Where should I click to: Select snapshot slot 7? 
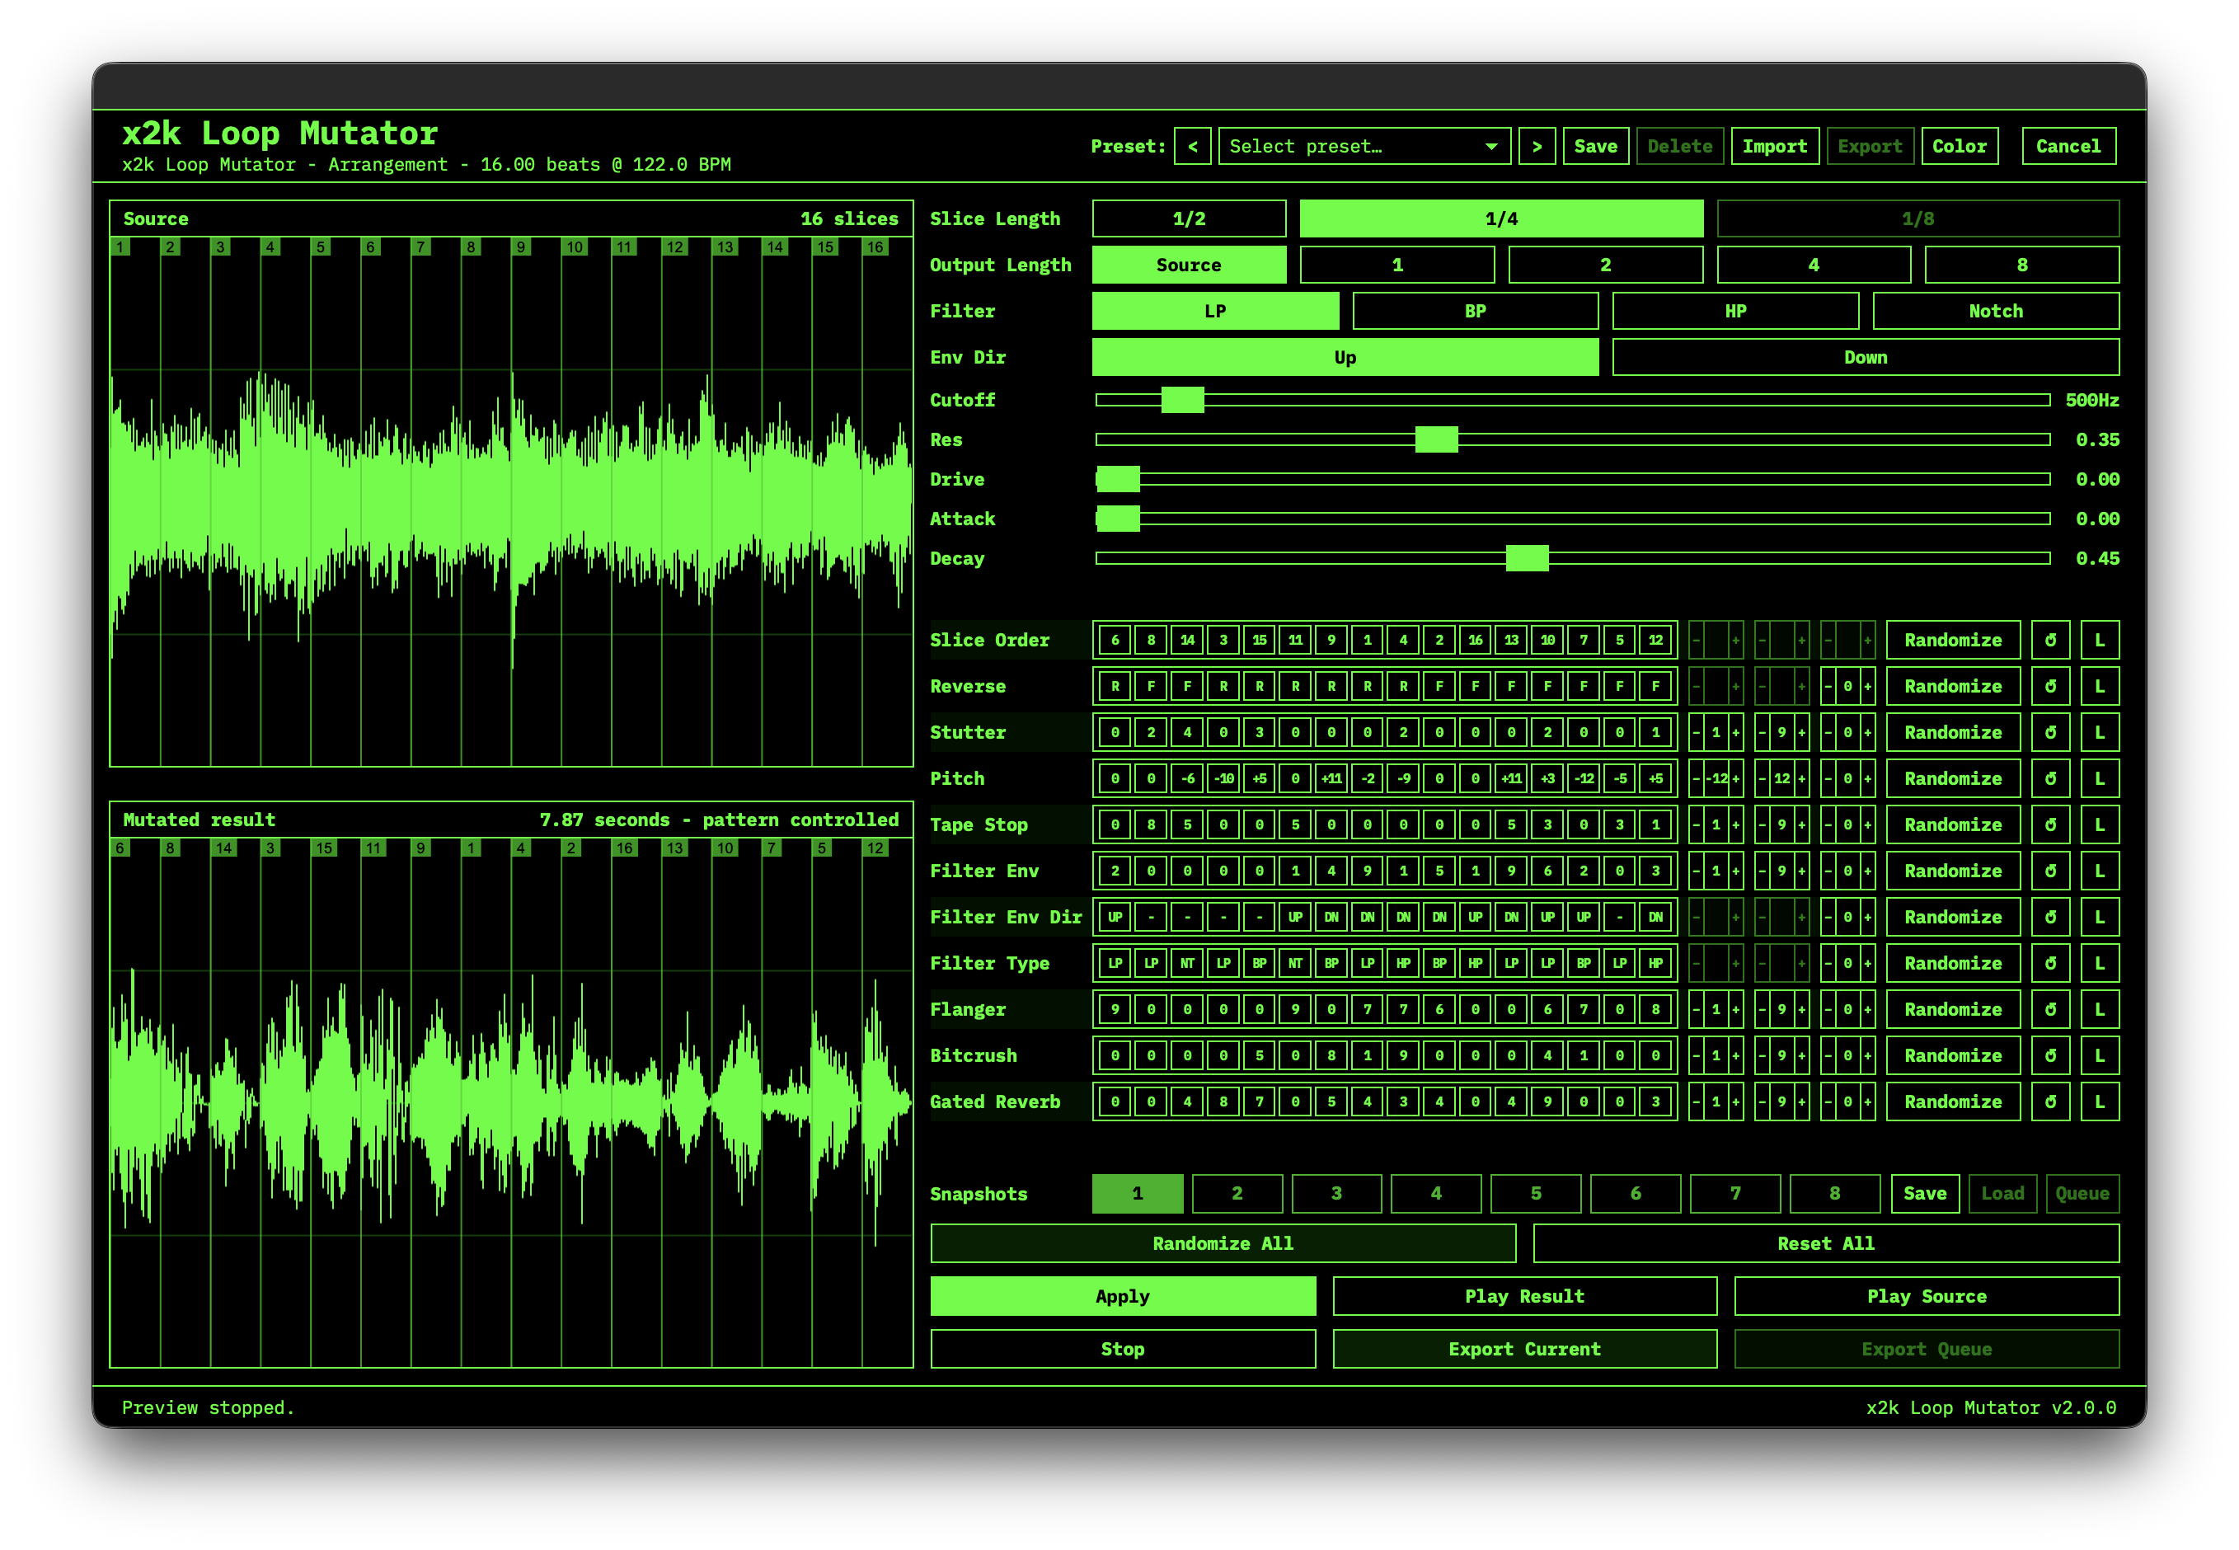pos(1735,1194)
